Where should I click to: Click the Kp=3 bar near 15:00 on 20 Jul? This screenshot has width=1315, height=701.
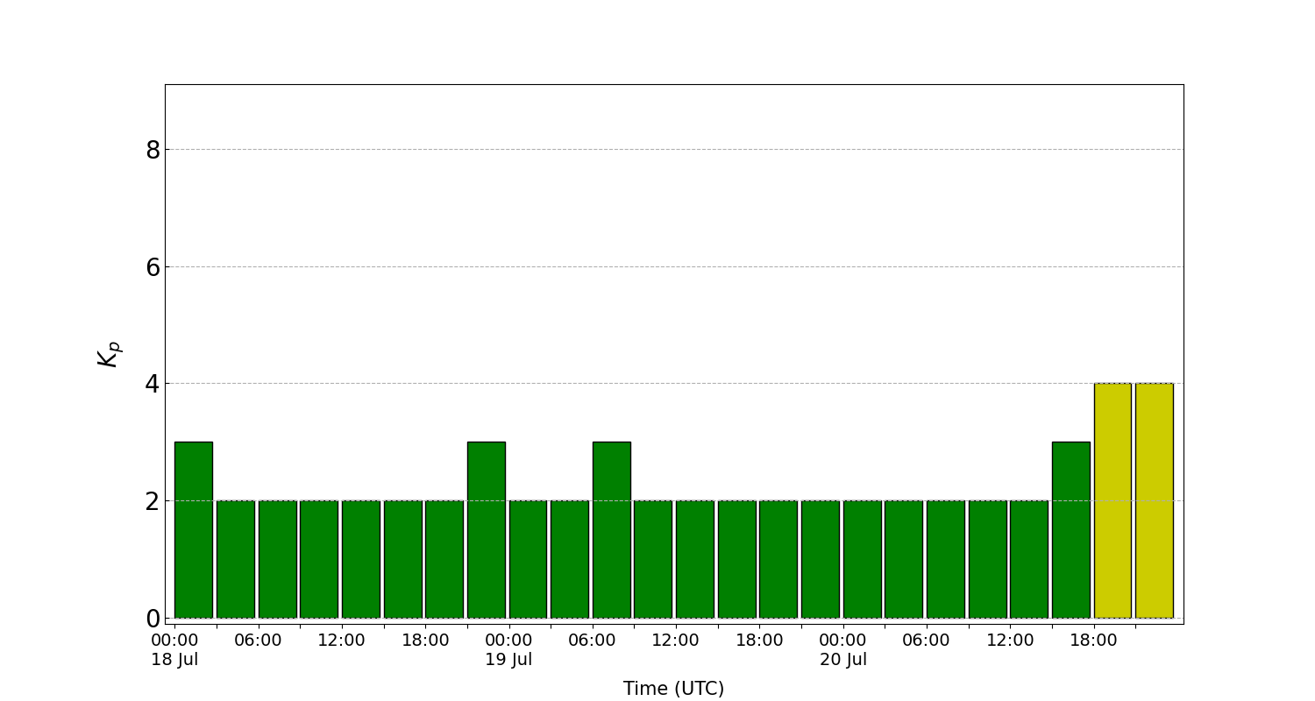[1071, 526]
